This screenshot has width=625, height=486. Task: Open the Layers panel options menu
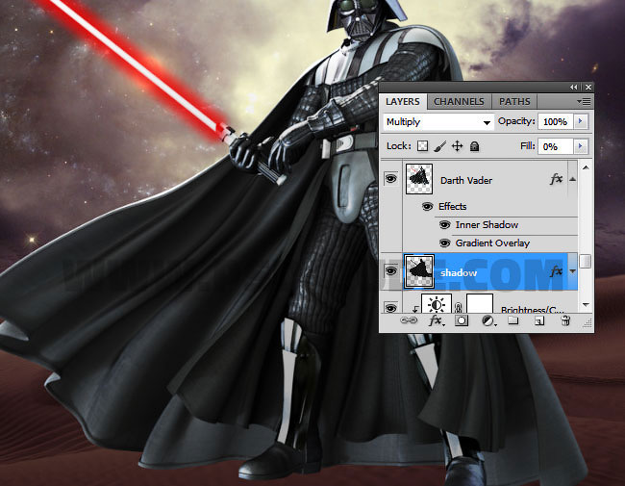(x=584, y=102)
